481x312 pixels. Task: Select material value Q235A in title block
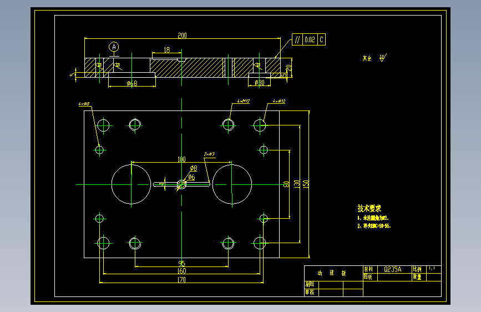pos(393,269)
